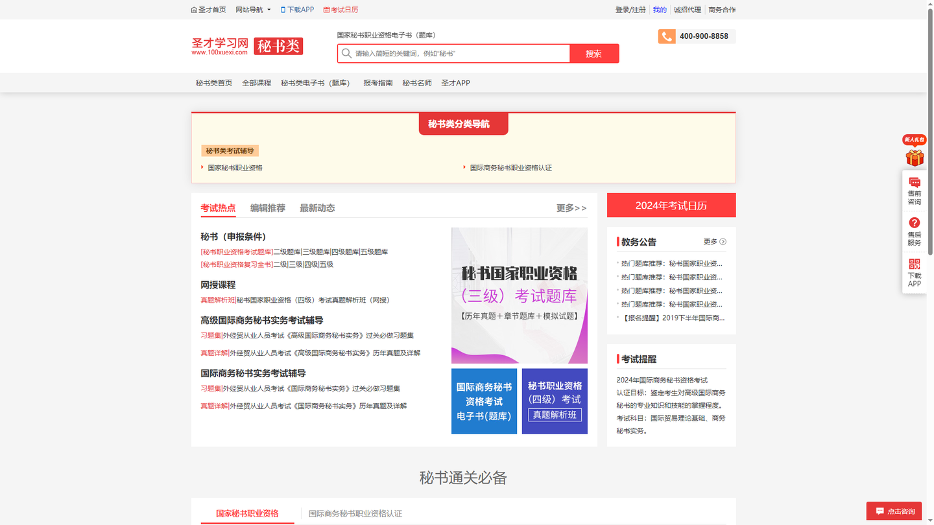Open 售前咨询 chat icon in sidebar

pos(915,183)
